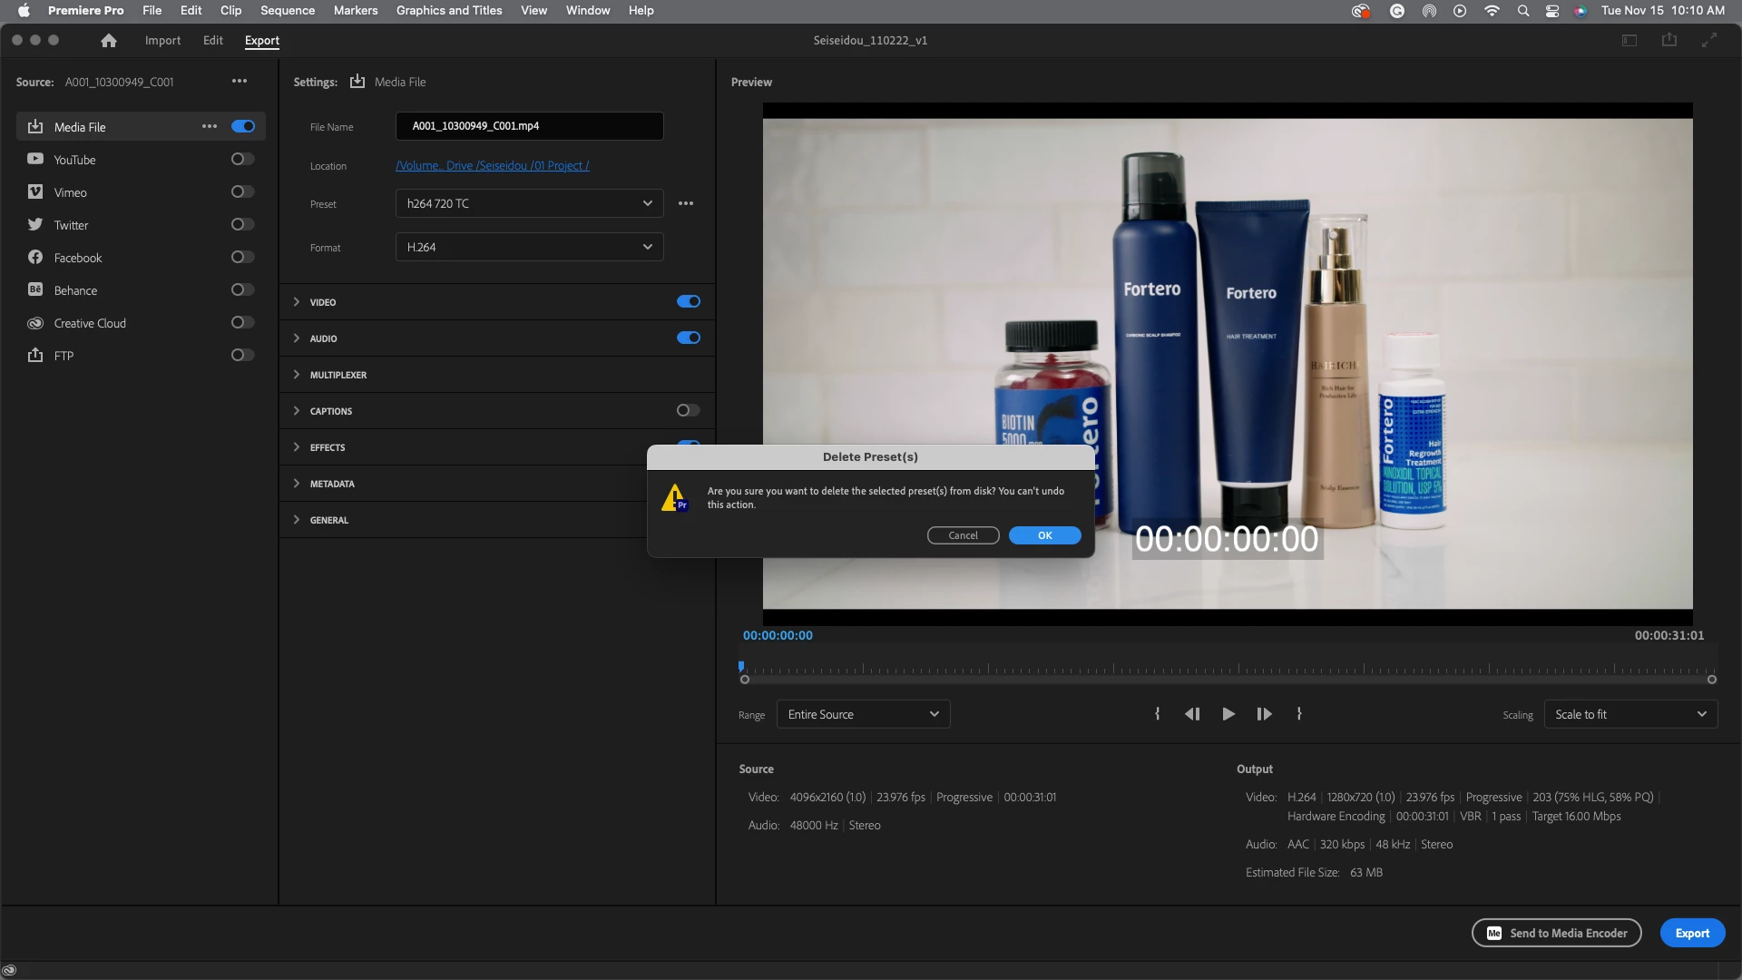Step back one frame in preview
Viewport: 1742px width, 980px height.
pos(1192,714)
